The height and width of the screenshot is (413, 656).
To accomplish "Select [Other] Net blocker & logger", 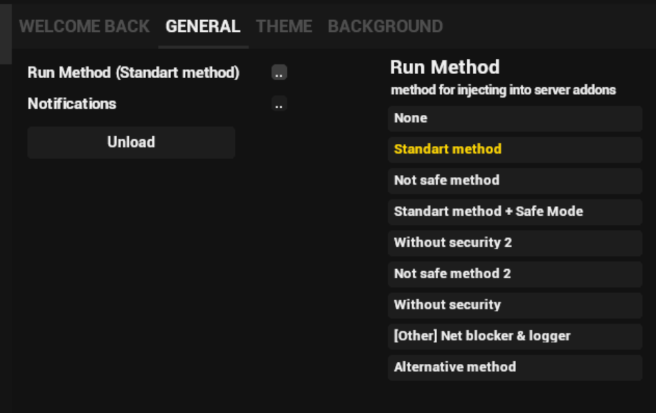I will [x=515, y=336].
